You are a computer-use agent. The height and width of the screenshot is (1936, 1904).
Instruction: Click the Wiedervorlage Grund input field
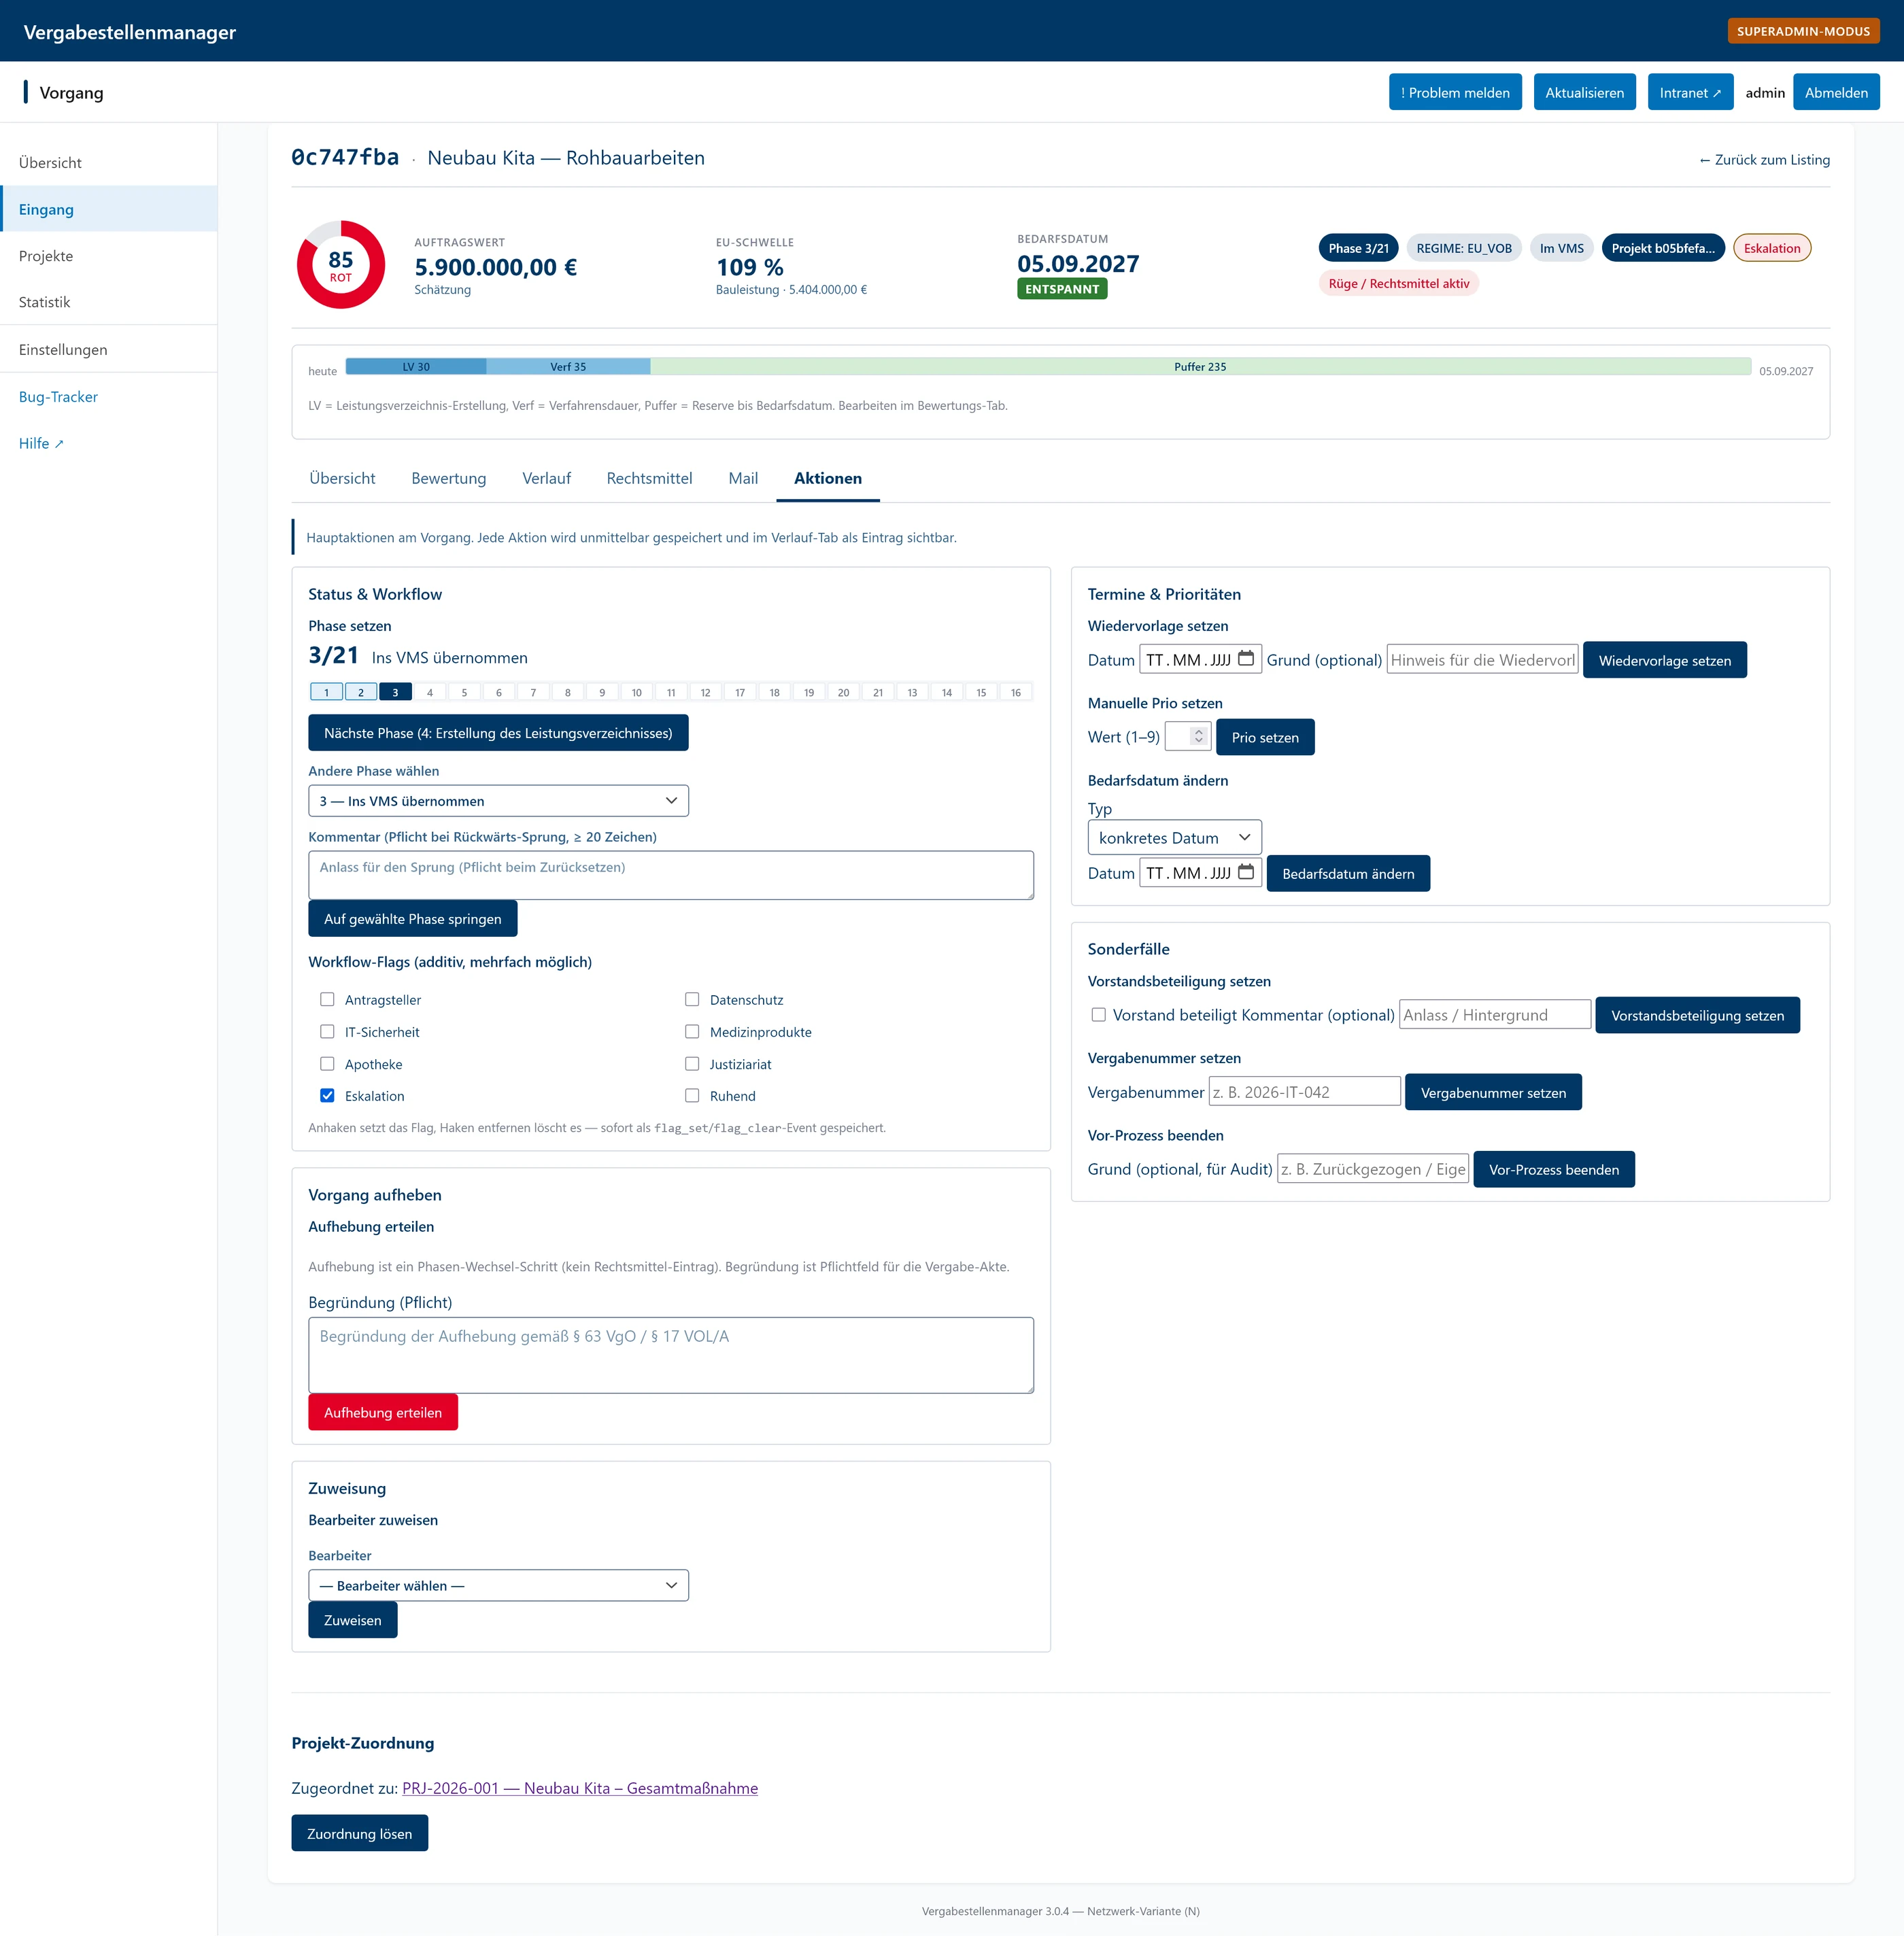pos(1483,659)
